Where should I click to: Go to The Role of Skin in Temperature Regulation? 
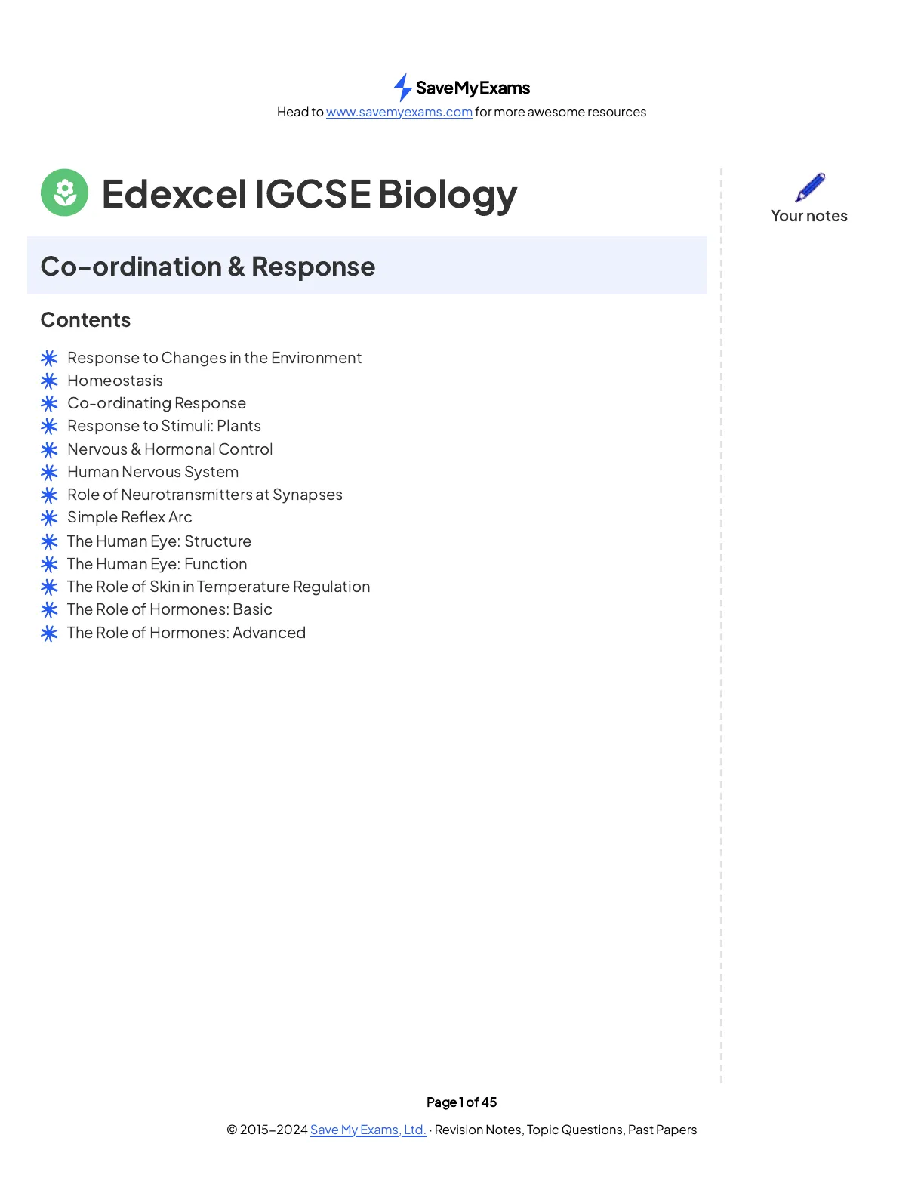point(218,587)
